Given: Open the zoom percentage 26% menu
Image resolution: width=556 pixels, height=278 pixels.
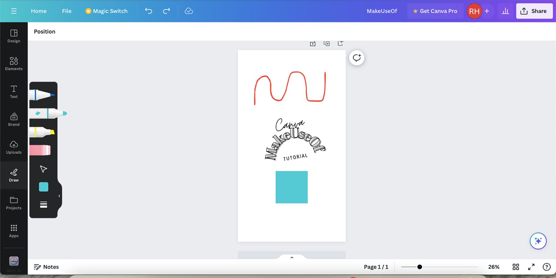Looking at the screenshot, I should point(493,267).
